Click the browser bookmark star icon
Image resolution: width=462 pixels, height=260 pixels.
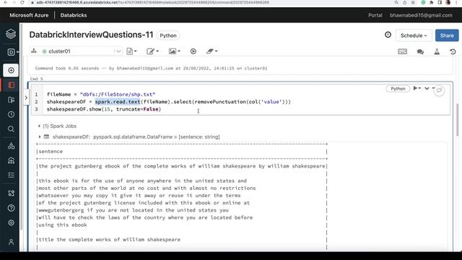[413, 2]
